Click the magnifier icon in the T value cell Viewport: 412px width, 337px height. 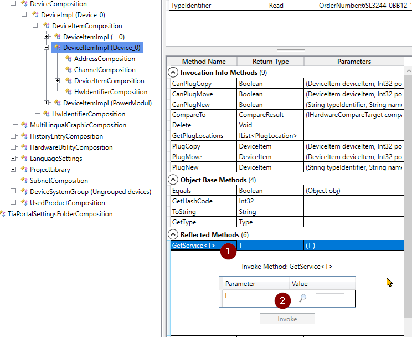[303, 298]
